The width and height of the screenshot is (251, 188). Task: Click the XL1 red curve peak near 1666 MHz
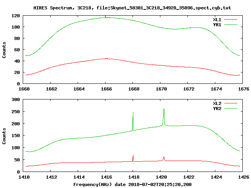(106, 59)
